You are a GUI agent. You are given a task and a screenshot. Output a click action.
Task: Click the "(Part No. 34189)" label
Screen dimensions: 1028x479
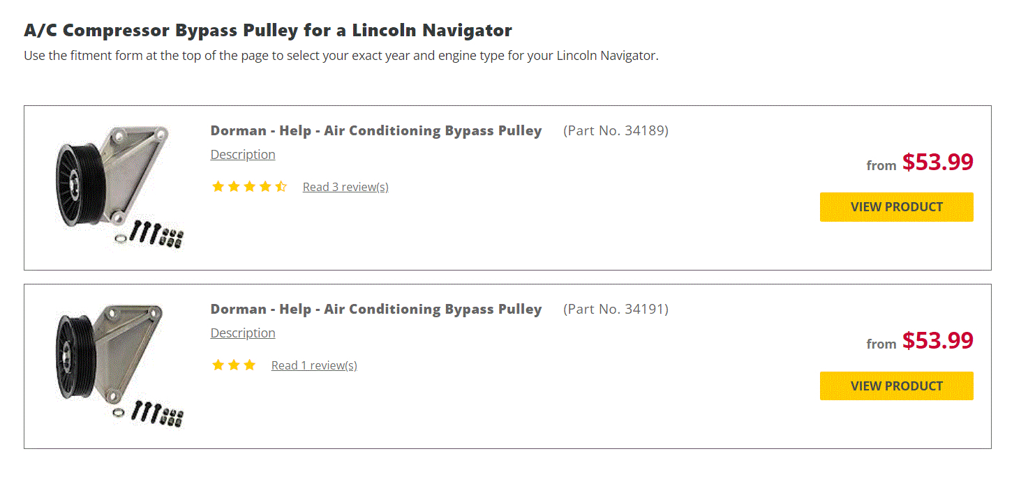616,131
